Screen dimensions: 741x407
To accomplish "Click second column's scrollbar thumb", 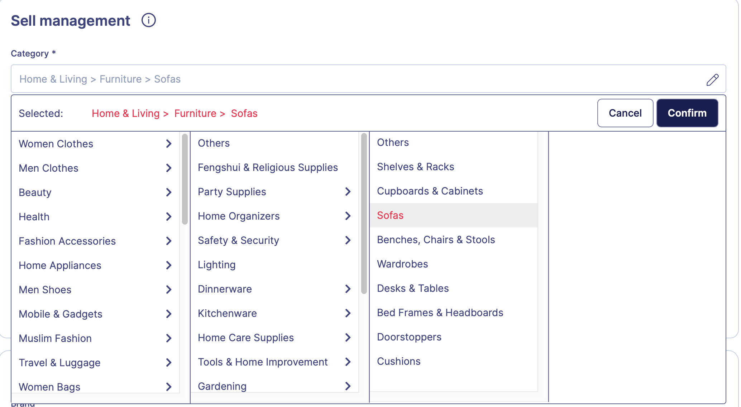I will [364, 214].
